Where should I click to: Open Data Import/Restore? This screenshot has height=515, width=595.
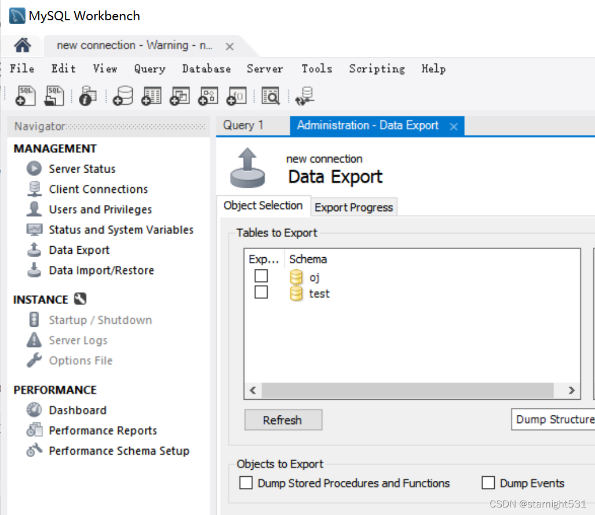101,270
